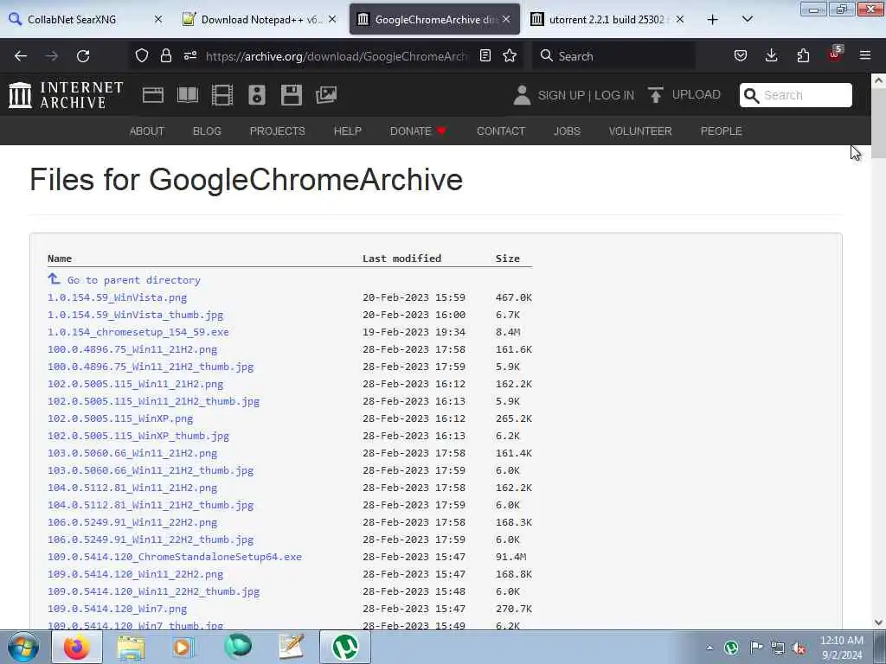This screenshot has width=886, height=664.
Task: Reload the page with the refresh icon
Action: (83, 56)
